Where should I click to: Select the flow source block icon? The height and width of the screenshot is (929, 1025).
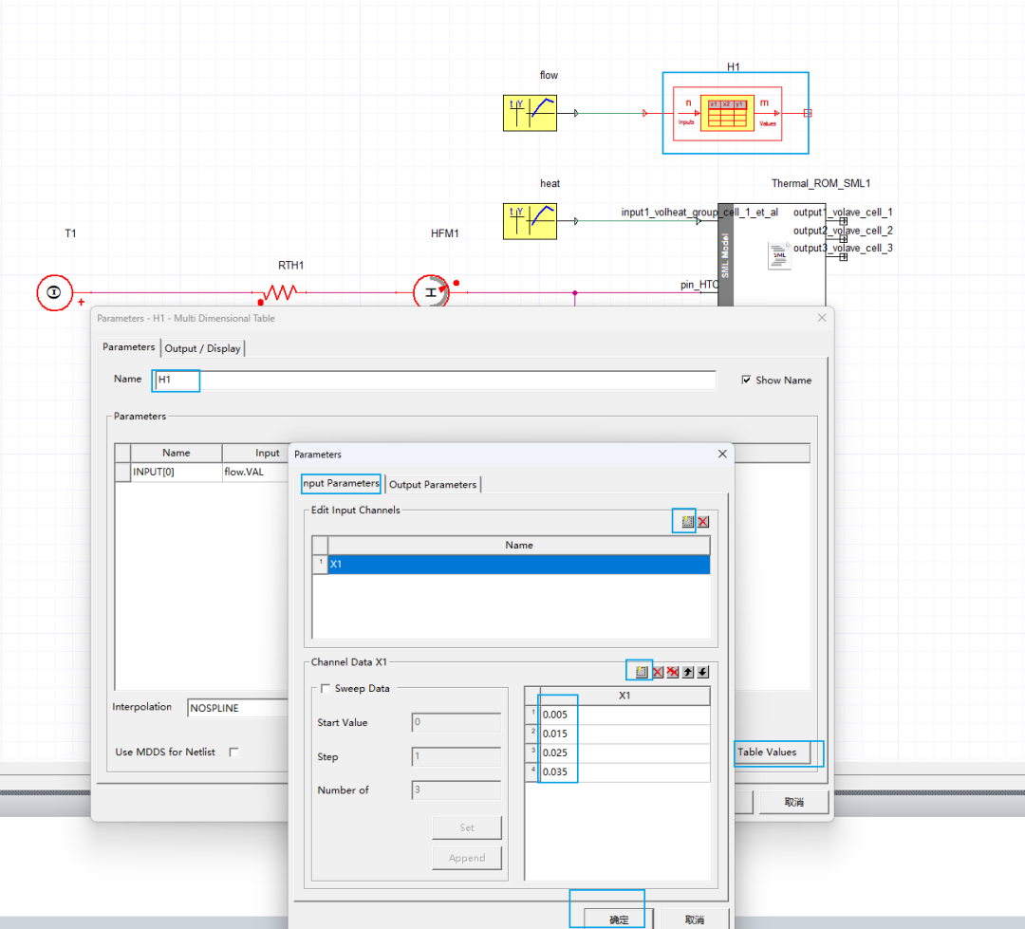(x=529, y=113)
